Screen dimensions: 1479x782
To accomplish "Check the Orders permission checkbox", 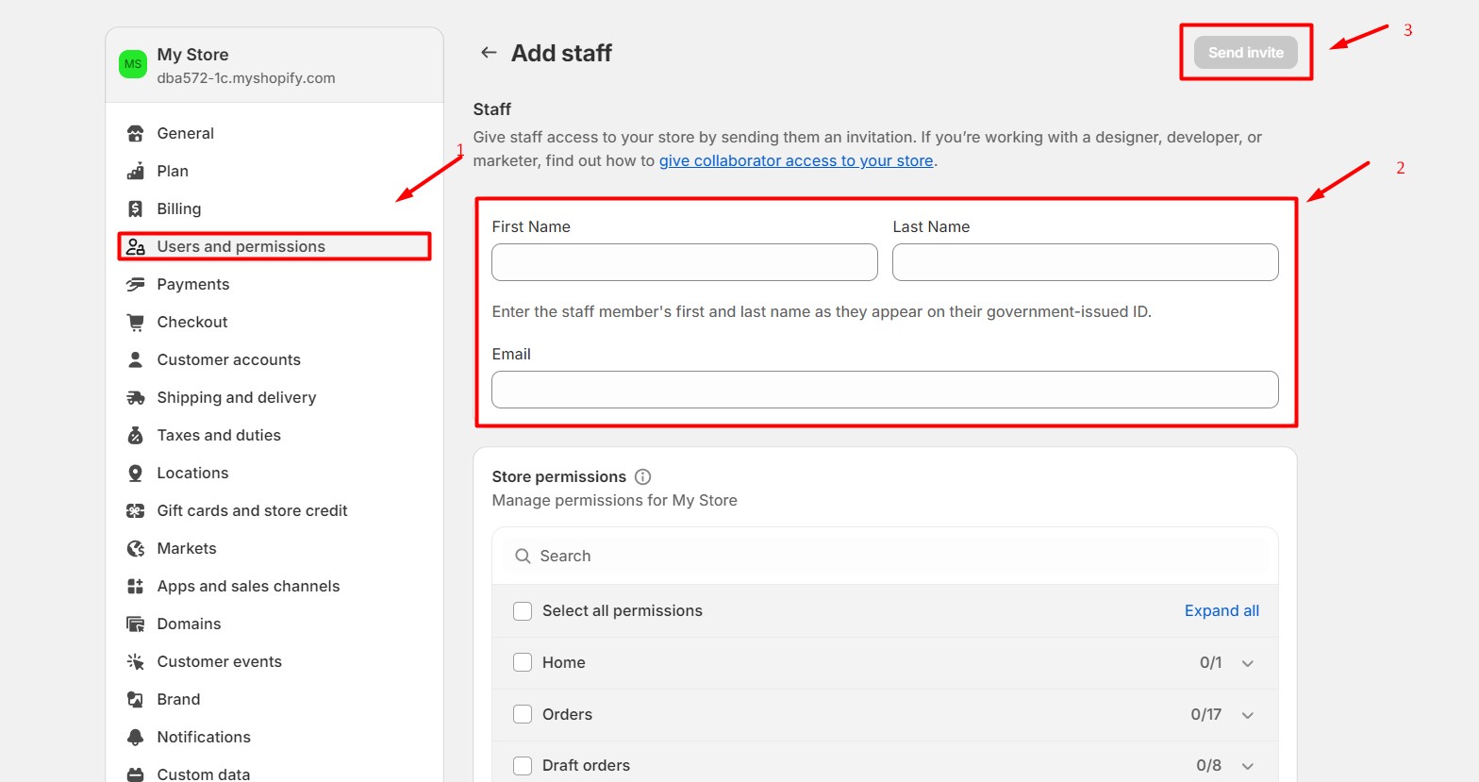I will (x=523, y=714).
